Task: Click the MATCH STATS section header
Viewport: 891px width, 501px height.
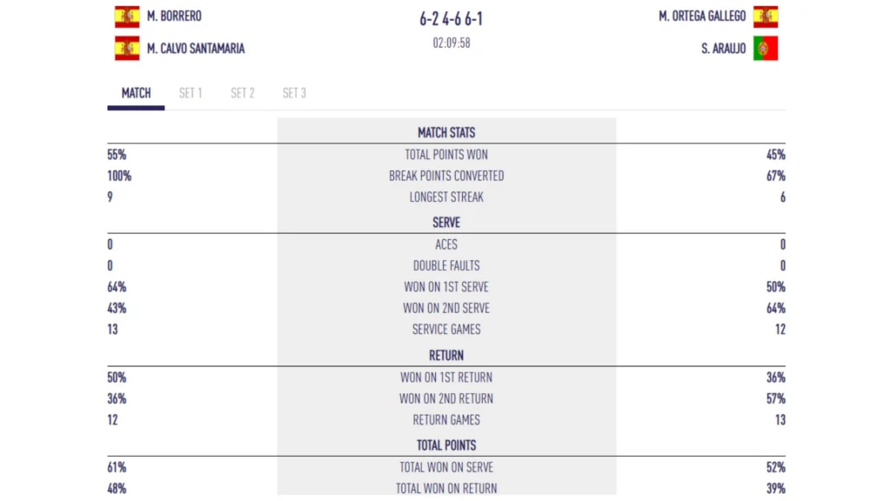Action: (x=446, y=133)
